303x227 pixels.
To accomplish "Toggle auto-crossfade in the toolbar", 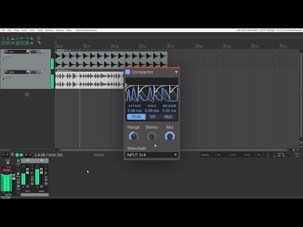I will [x=4, y=43].
